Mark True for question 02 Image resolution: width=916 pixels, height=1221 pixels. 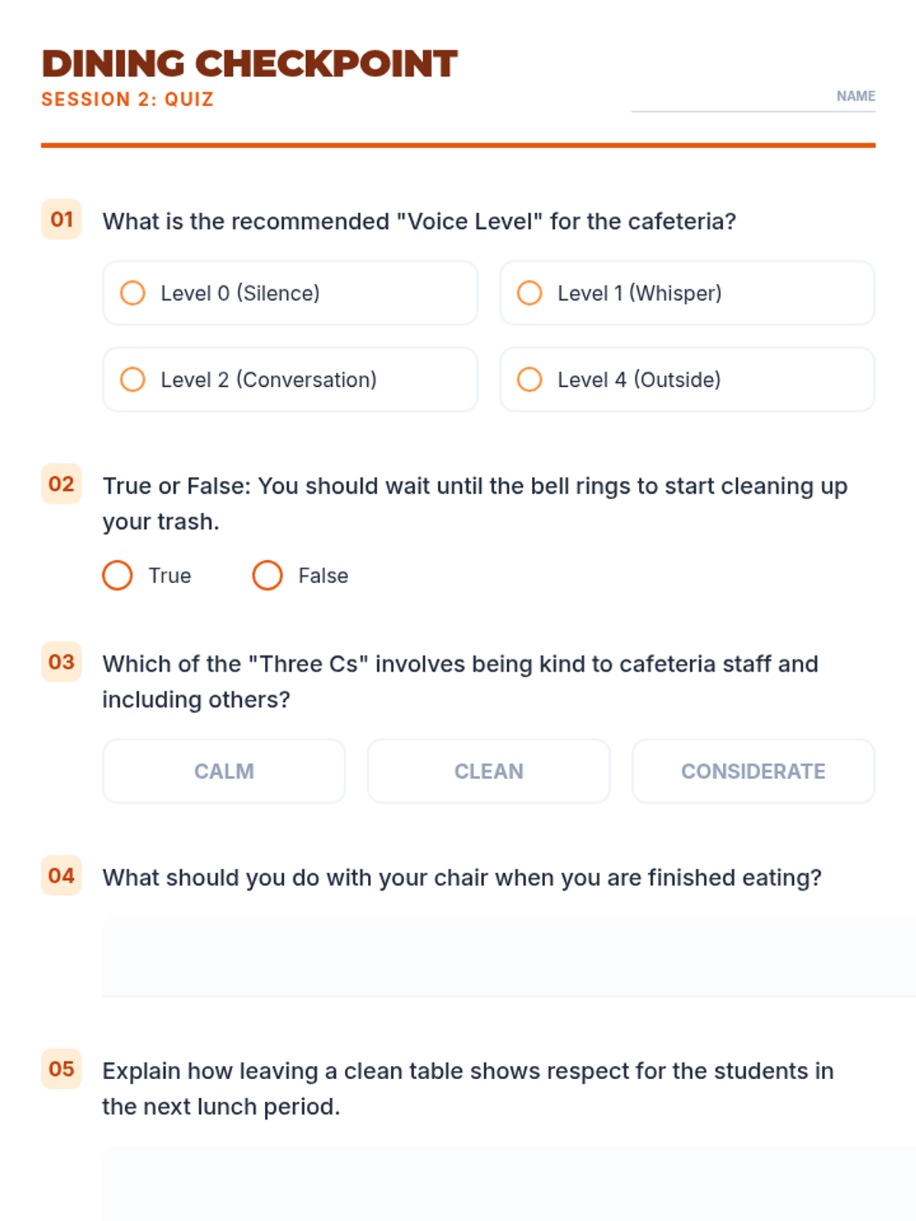coord(118,575)
